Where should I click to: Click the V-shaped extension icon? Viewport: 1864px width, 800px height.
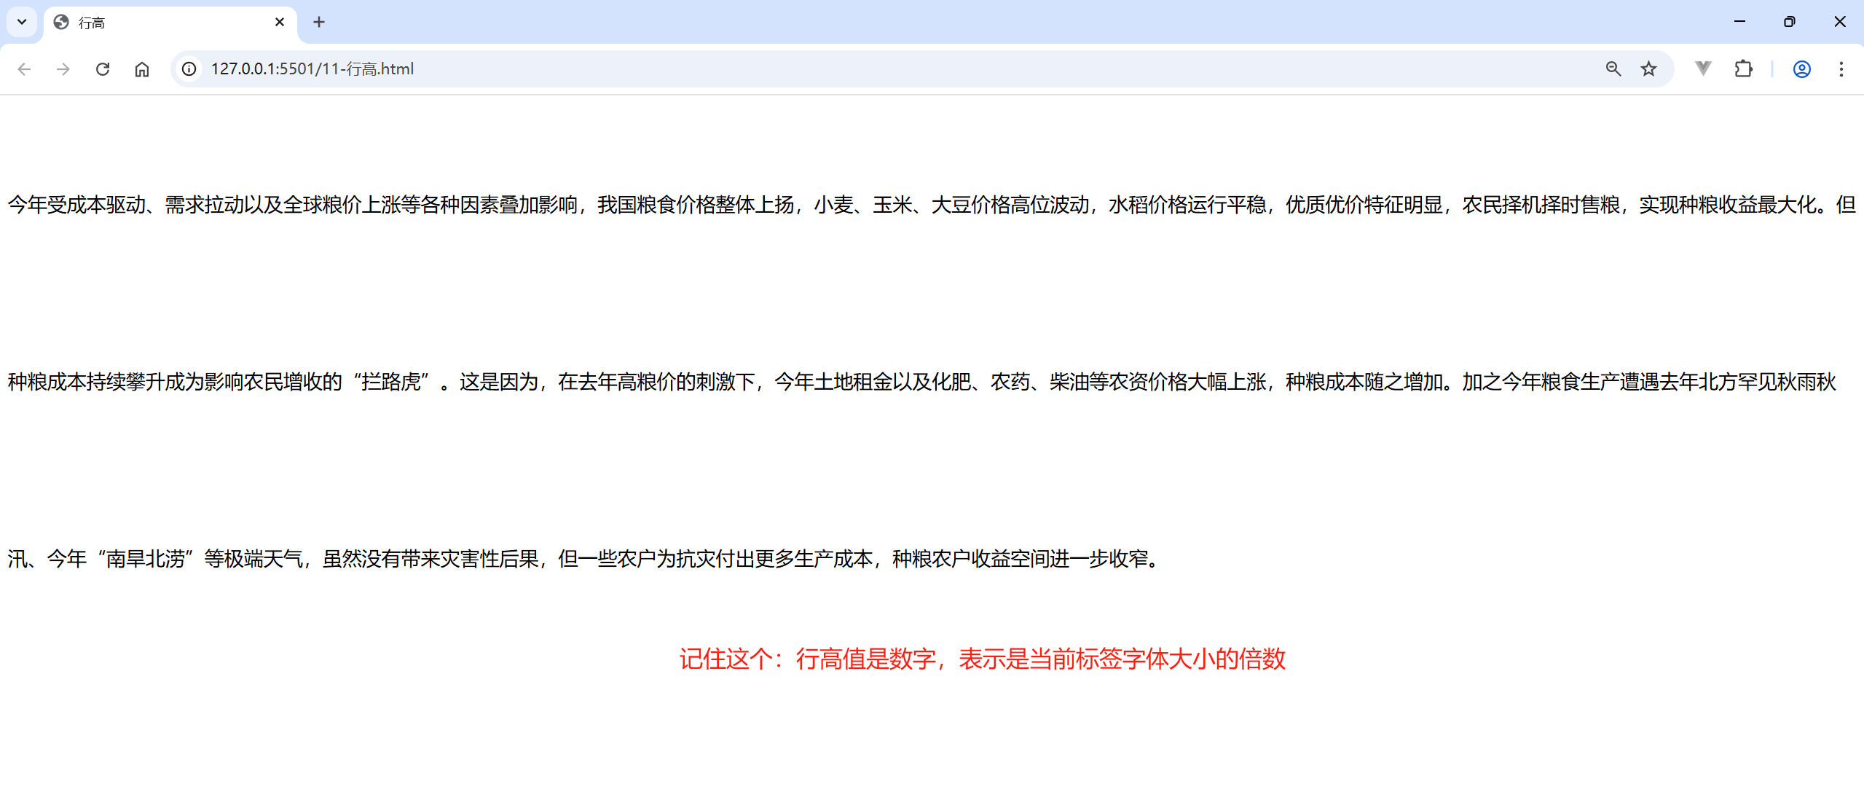1703,69
